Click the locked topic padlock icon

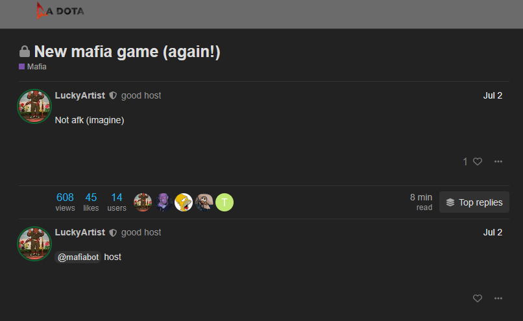click(x=25, y=52)
